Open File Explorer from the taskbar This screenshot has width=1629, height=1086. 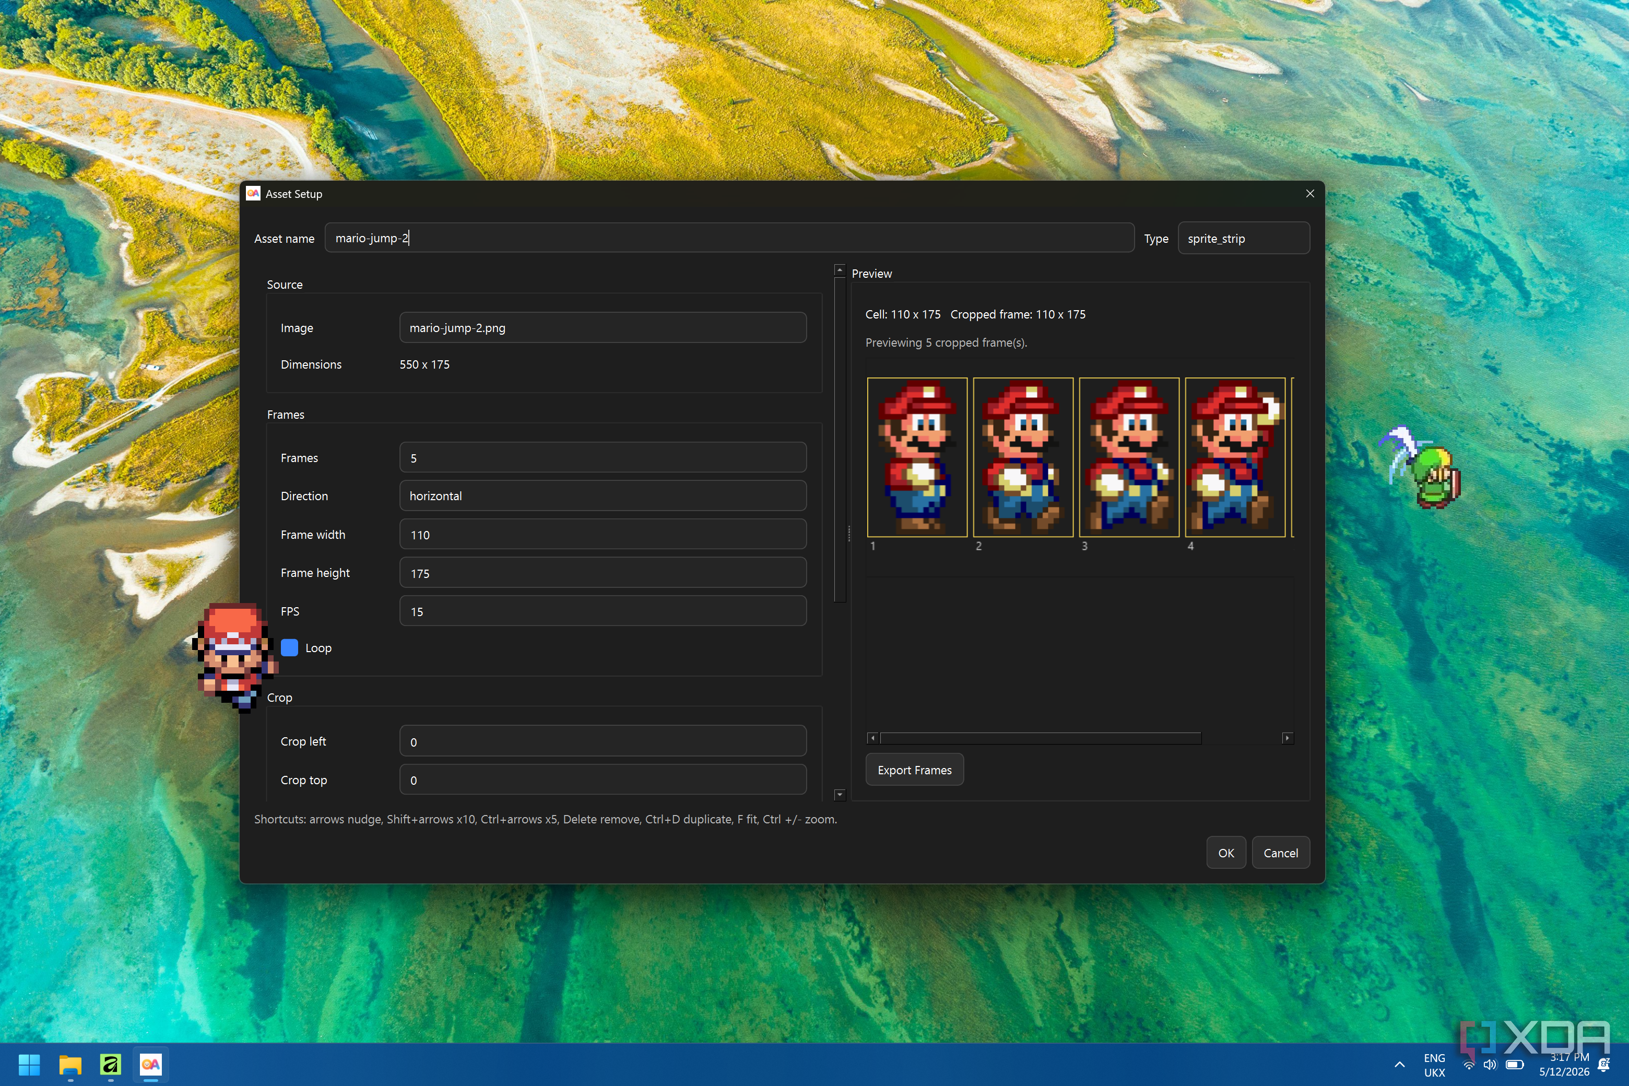click(x=70, y=1065)
